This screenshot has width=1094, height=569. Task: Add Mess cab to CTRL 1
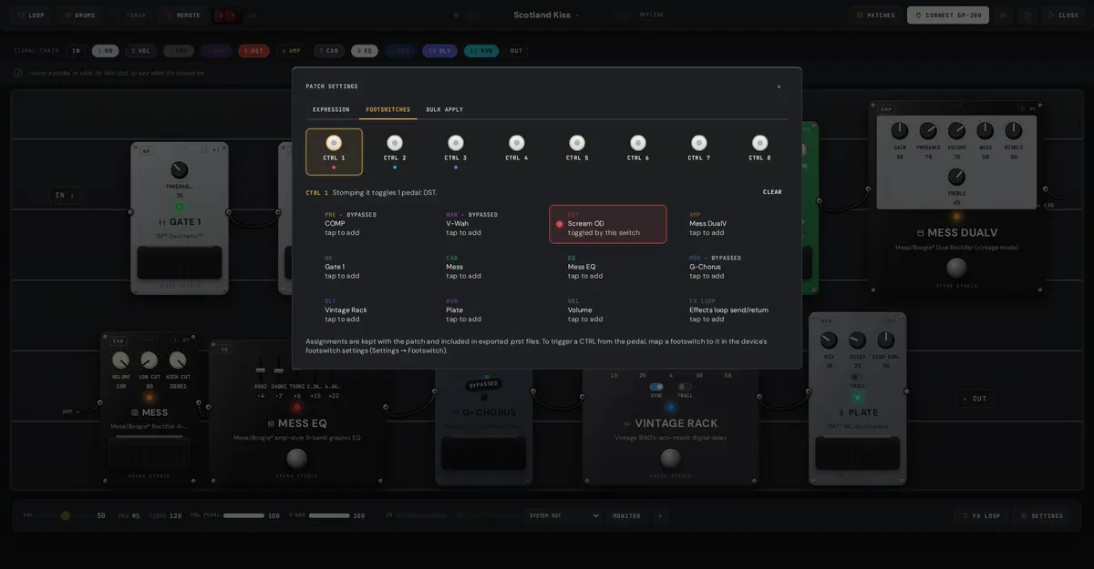(x=484, y=267)
